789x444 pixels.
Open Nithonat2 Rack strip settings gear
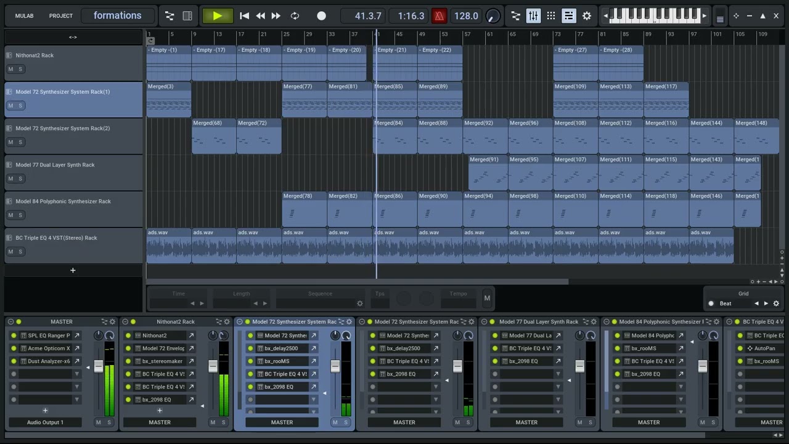(x=227, y=321)
